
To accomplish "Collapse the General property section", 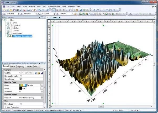I will click(3, 70).
